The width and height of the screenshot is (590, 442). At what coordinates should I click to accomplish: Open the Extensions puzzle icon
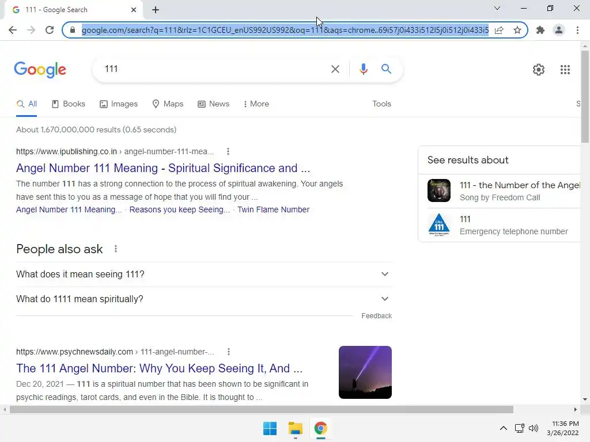pyautogui.click(x=540, y=30)
